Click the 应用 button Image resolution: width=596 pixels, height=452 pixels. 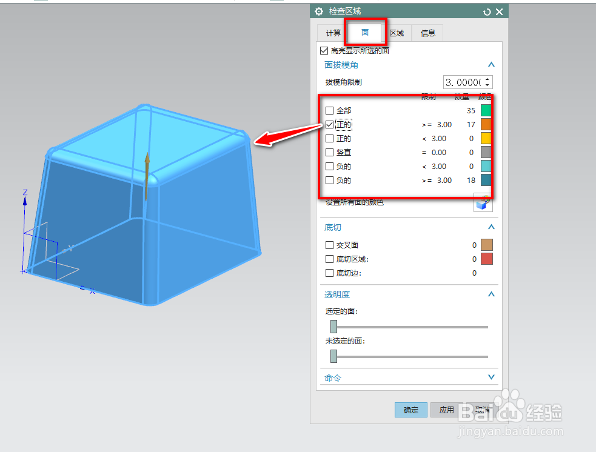447,410
